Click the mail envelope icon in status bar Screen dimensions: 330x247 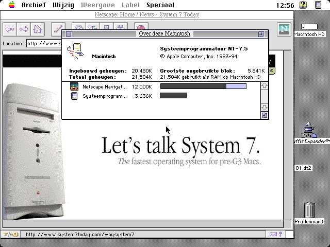coord(273,235)
